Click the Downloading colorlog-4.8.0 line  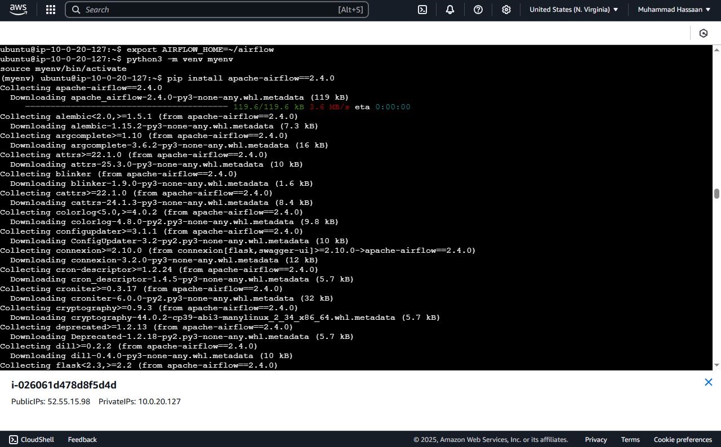(x=174, y=222)
